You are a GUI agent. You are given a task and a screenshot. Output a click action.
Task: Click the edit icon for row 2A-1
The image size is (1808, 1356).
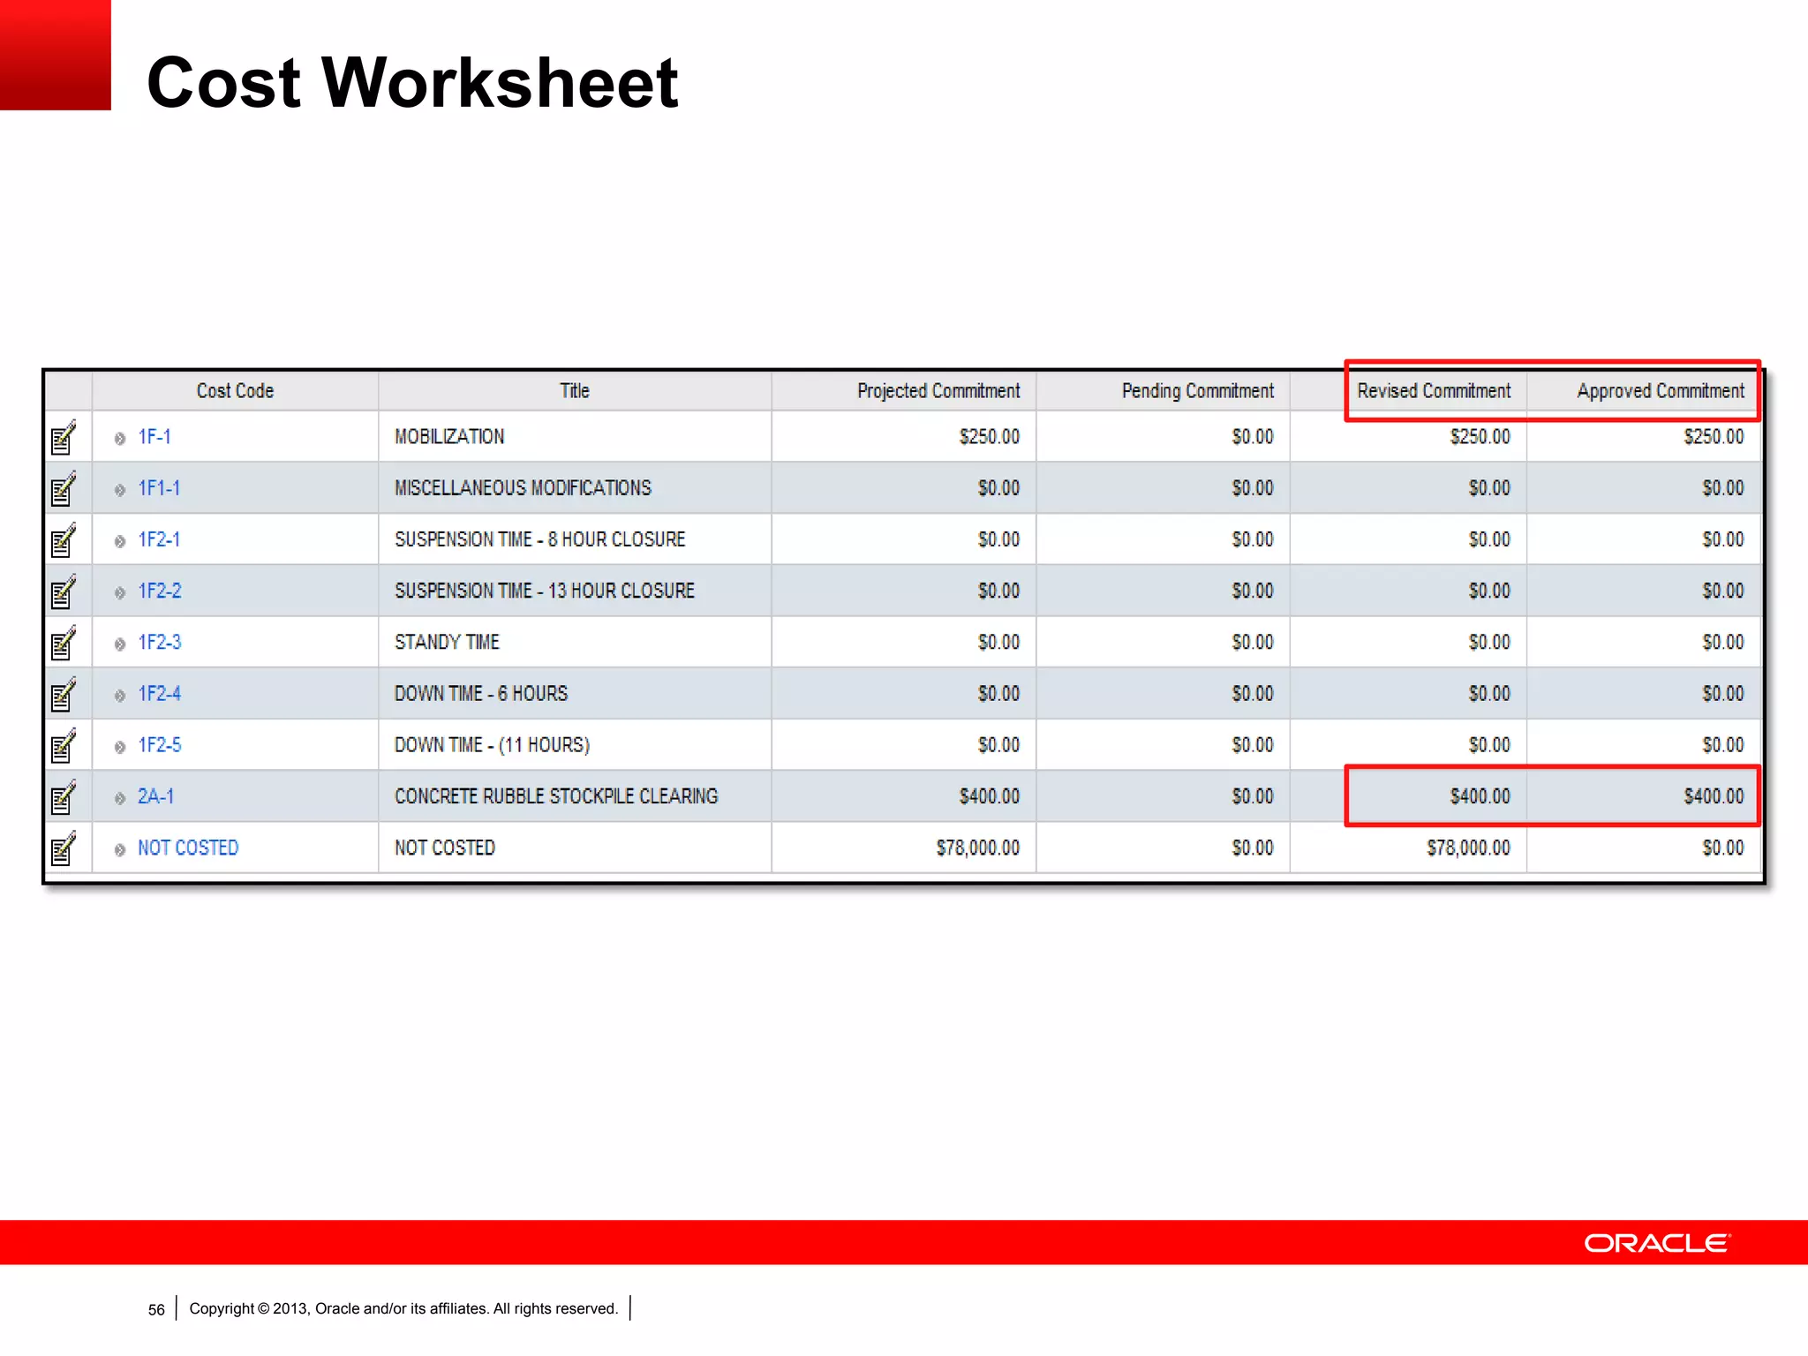point(64,796)
